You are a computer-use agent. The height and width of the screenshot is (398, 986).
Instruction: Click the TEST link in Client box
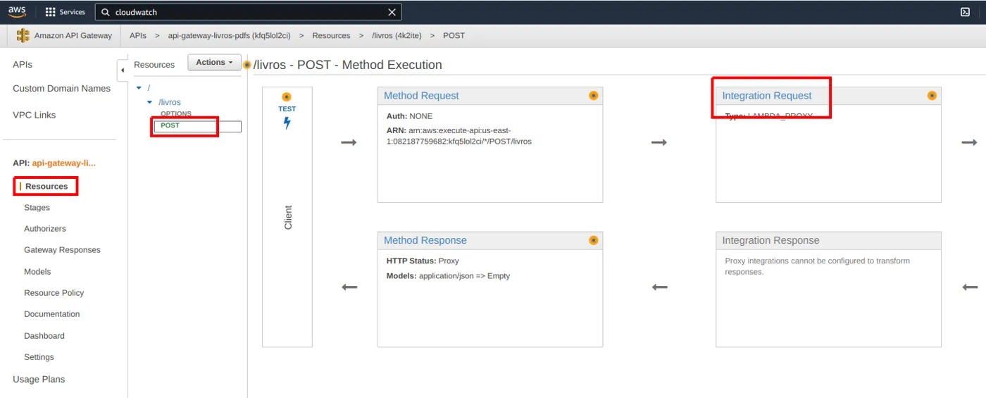pos(287,109)
